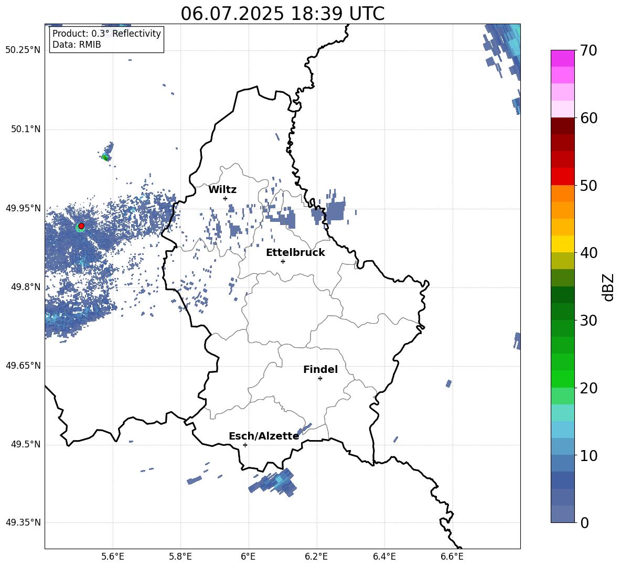The image size is (621, 567).
Task: Click the 49.35°N latitude label
Action: tap(23, 522)
